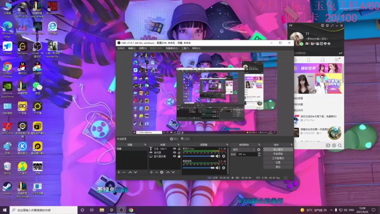This screenshot has height=214, width=380.
Task: Open the GeForce Experience desktop shortcut
Action: 7,90
